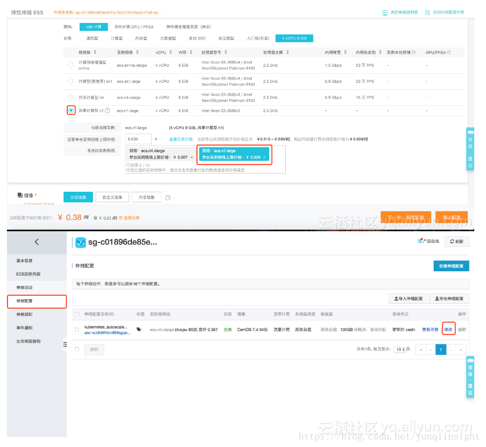Sort by 处理器型号 column

225,52
